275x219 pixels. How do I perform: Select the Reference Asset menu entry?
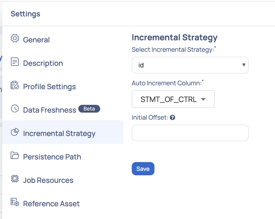[x=51, y=203]
